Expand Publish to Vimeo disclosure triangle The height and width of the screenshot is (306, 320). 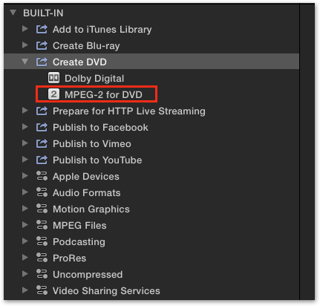25,143
